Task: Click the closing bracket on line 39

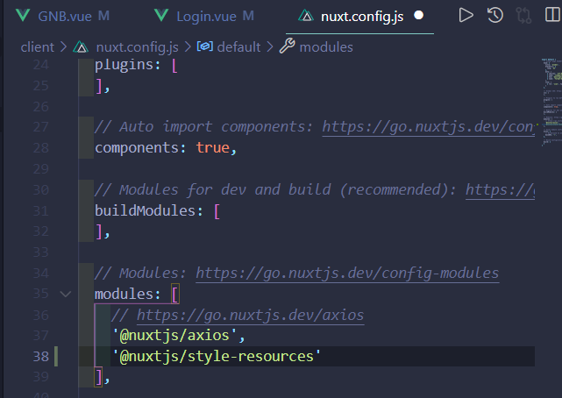Action: (98, 377)
